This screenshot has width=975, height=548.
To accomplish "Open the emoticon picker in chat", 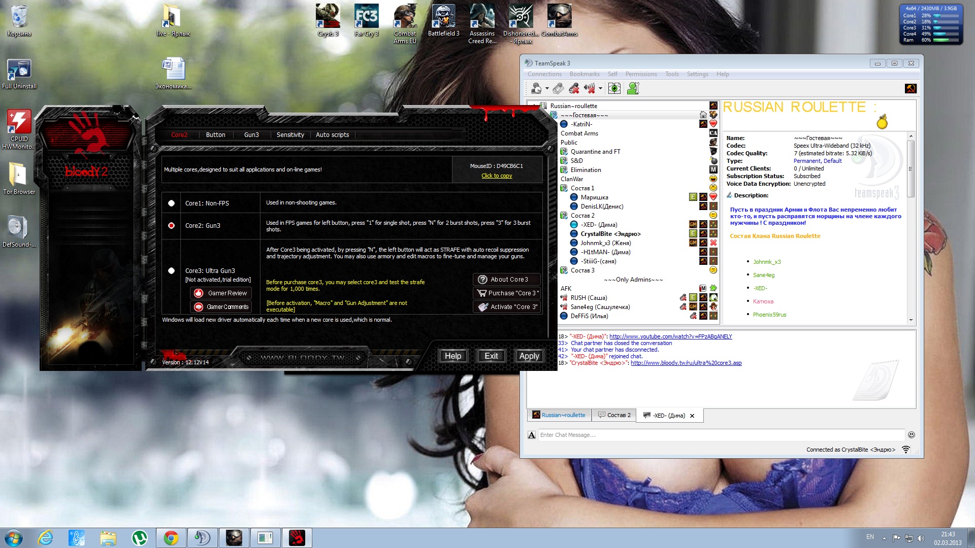I will (911, 435).
